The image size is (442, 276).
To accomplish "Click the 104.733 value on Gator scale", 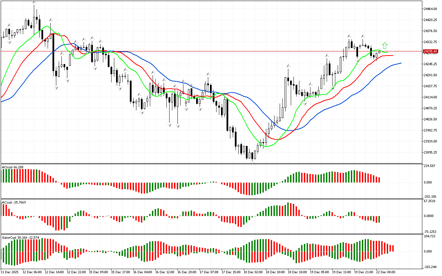I will tap(430, 236).
